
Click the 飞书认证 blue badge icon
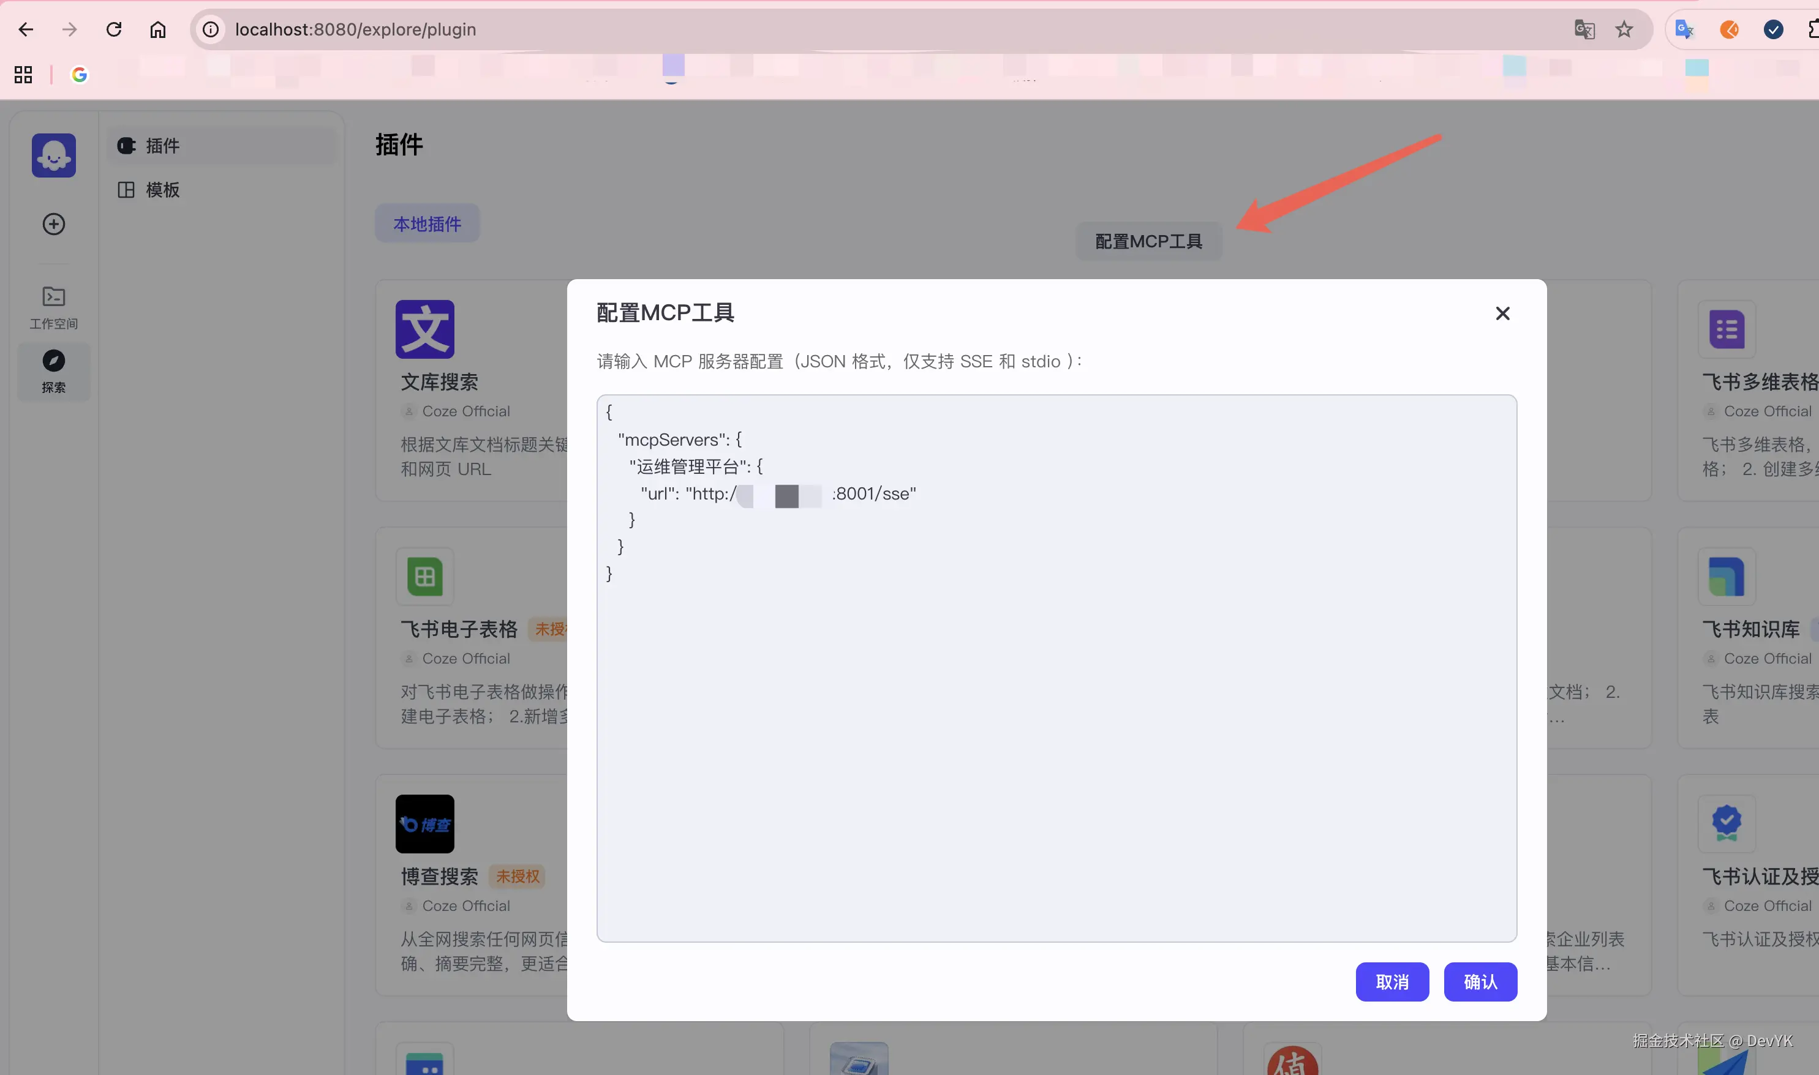(x=1727, y=823)
